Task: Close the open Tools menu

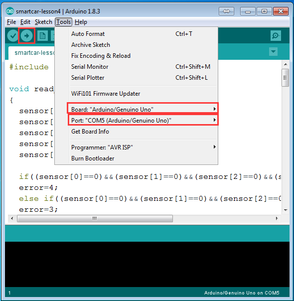Action: 63,22
